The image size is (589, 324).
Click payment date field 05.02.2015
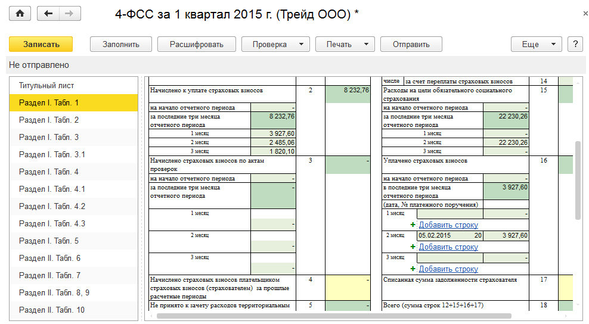coord(441,236)
